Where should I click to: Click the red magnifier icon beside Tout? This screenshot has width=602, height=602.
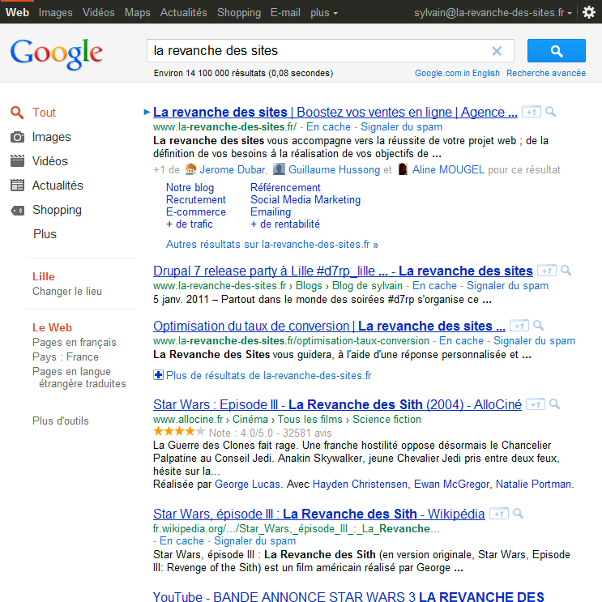tap(17, 113)
